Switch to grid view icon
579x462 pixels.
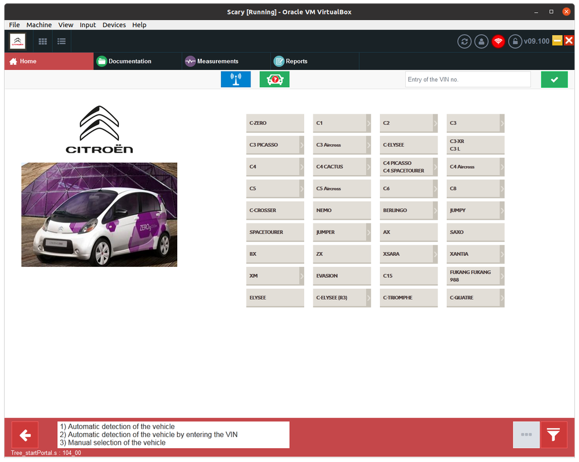43,42
